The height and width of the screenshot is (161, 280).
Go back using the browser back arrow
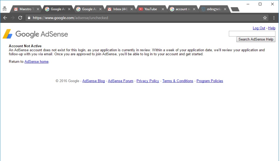tap(5, 18)
